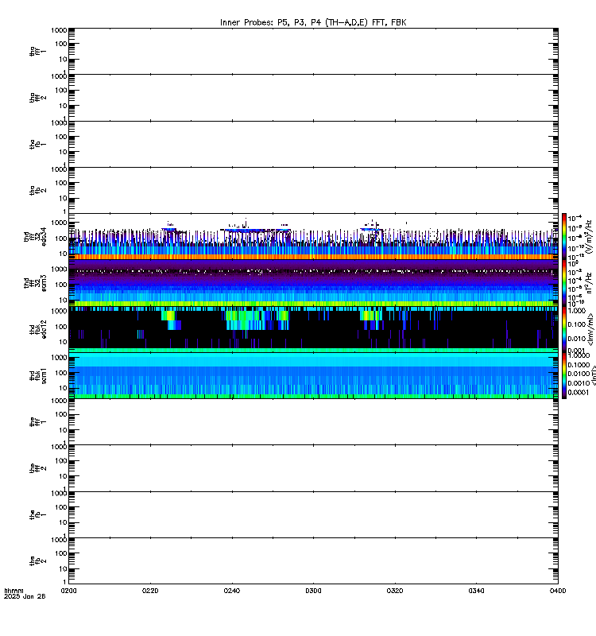Click the 'the ff 1' panel axis label
The width and height of the screenshot is (596, 636).
click(x=37, y=422)
